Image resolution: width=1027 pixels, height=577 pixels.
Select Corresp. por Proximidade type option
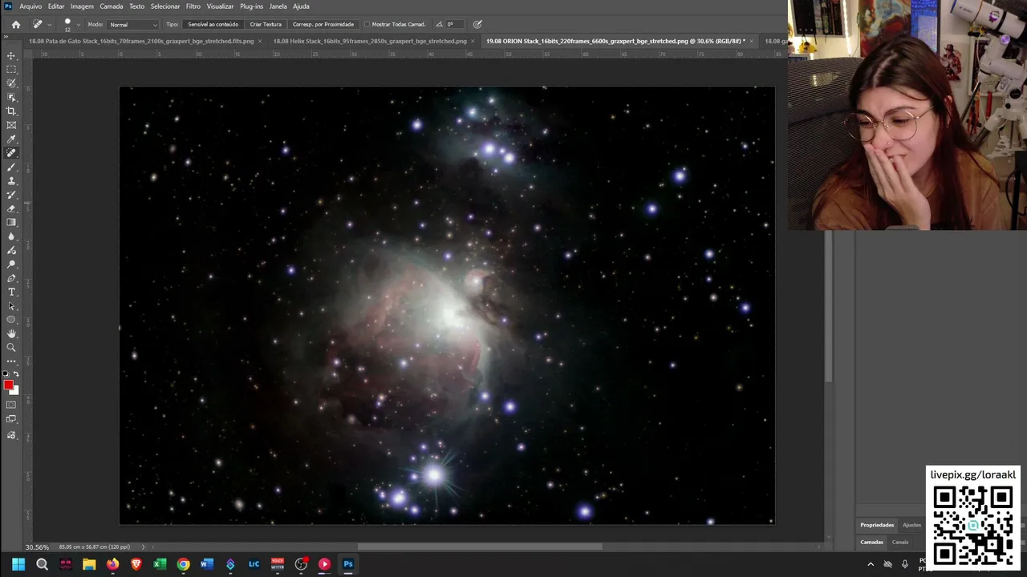click(323, 24)
